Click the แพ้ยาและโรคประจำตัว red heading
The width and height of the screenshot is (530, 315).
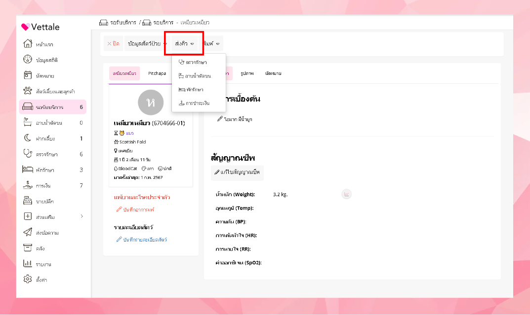[x=142, y=197]
